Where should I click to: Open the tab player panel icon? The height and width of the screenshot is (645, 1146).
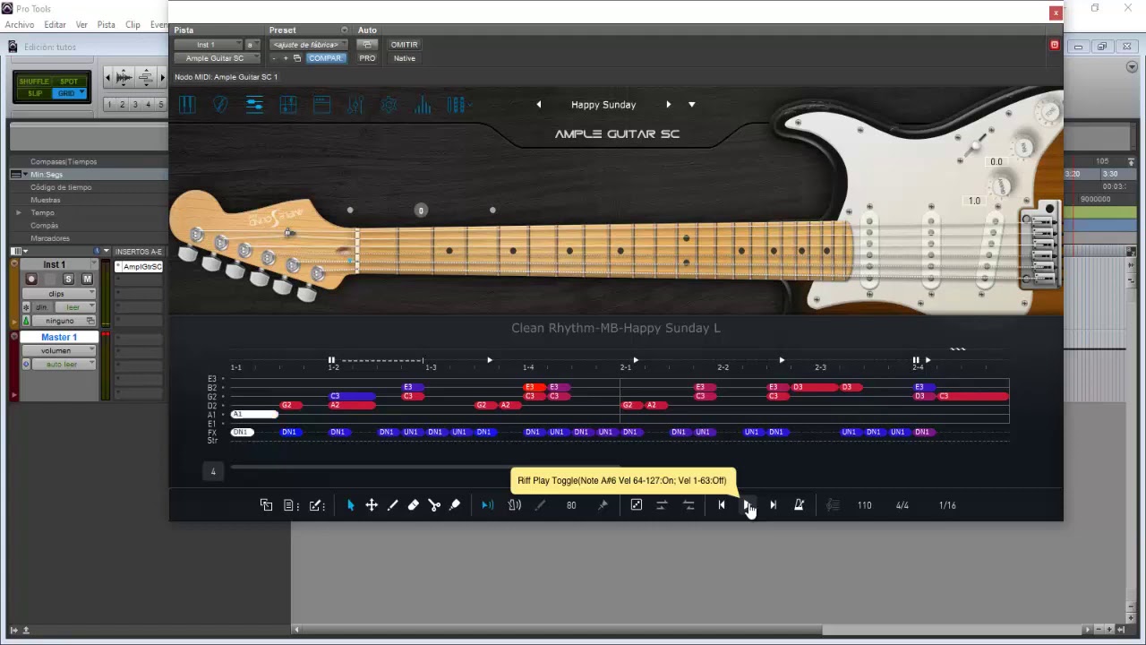pos(288,105)
